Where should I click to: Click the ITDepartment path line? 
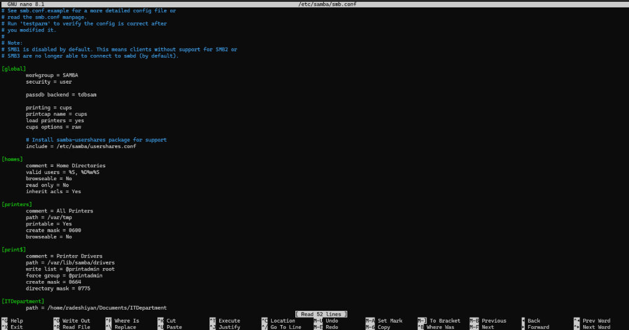point(96,307)
